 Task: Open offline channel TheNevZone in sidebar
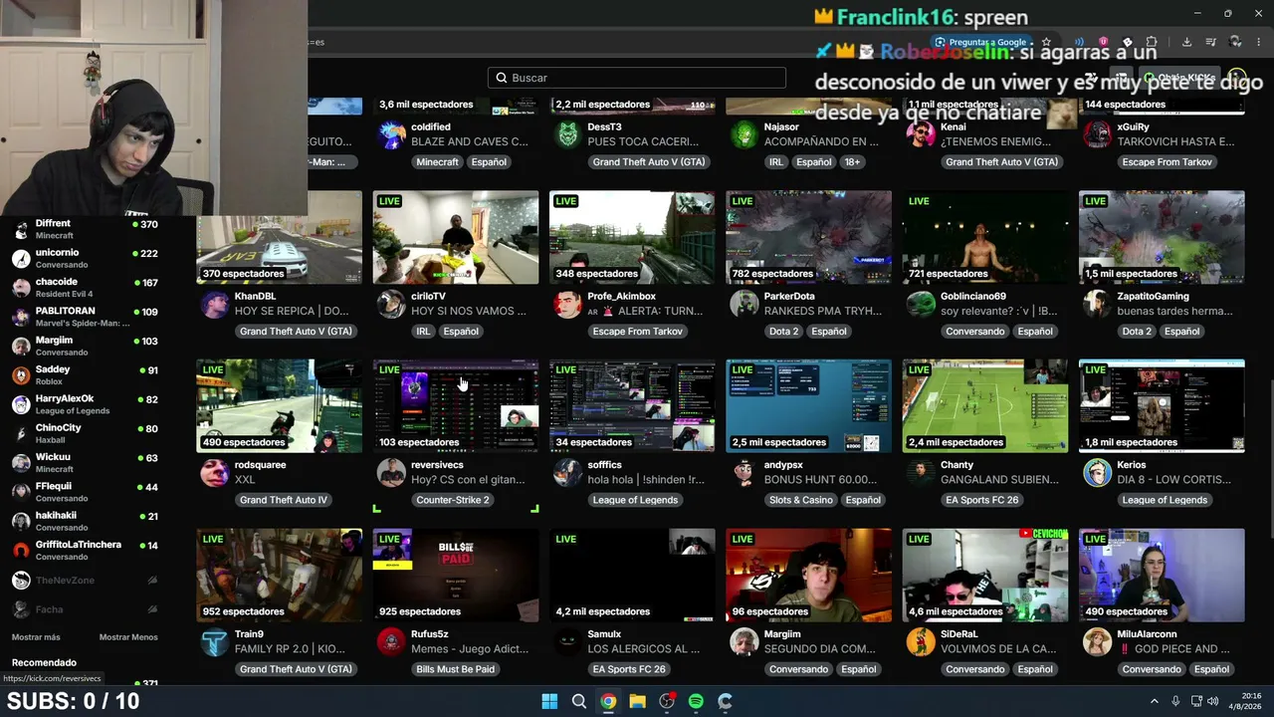point(85,581)
